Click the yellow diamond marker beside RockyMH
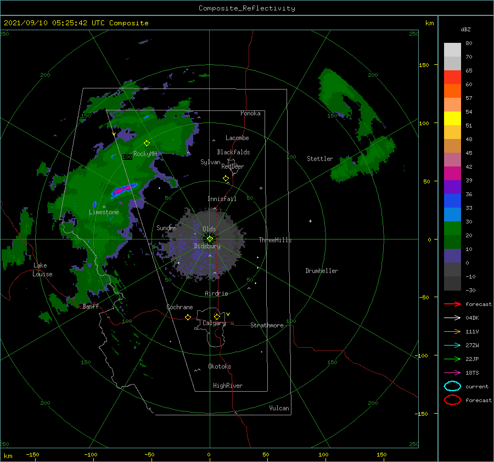Image resolution: width=494 pixels, height=462 pixels. 147,143
